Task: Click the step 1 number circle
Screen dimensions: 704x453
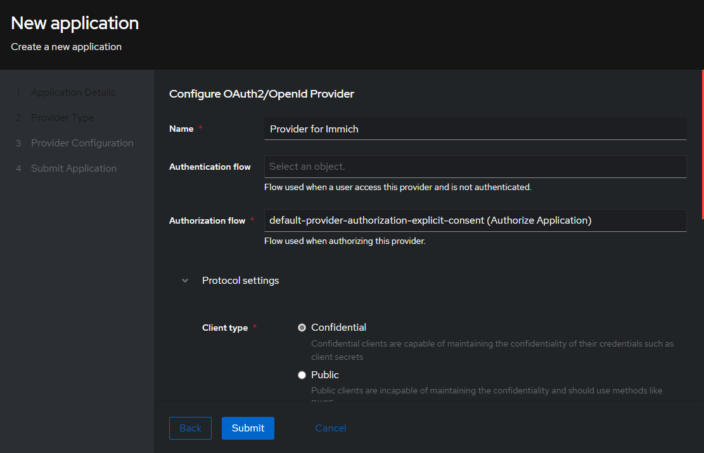Action: pos(18,92)
